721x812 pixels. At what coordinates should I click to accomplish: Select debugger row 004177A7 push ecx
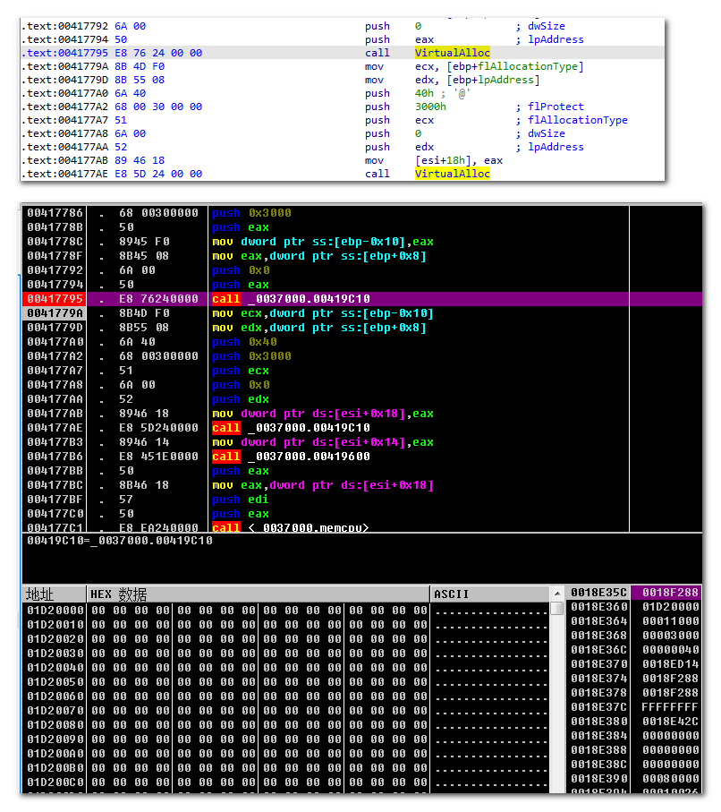[361, 371]
